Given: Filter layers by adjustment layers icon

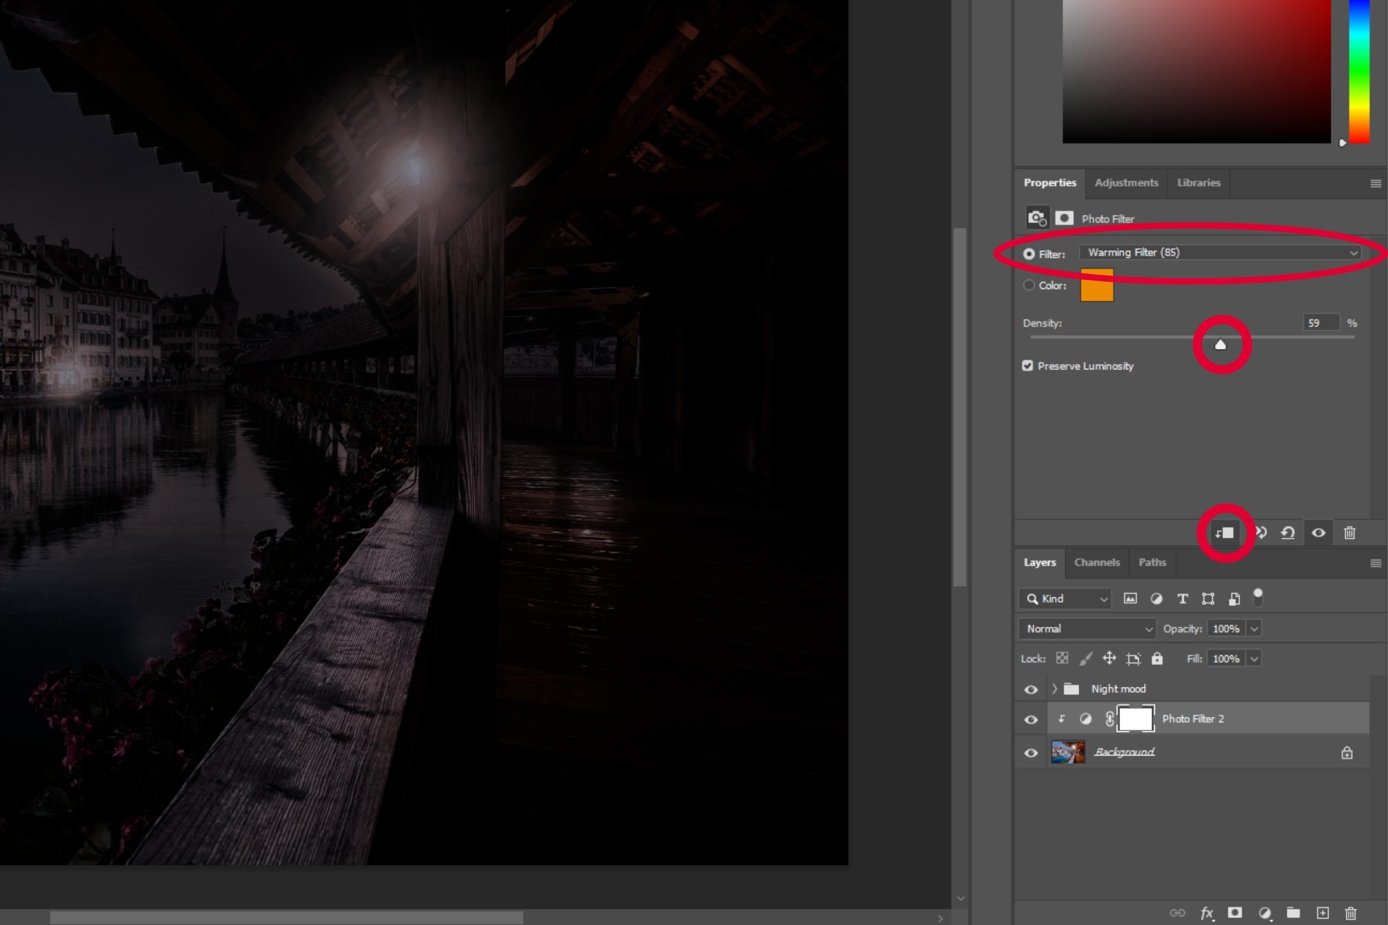Looking at the screenshot, I should 1157,599.
